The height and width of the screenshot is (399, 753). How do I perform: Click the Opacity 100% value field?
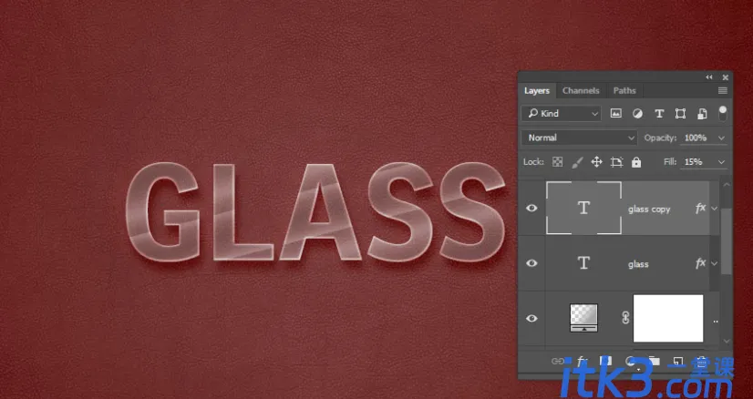click(696, 138)
